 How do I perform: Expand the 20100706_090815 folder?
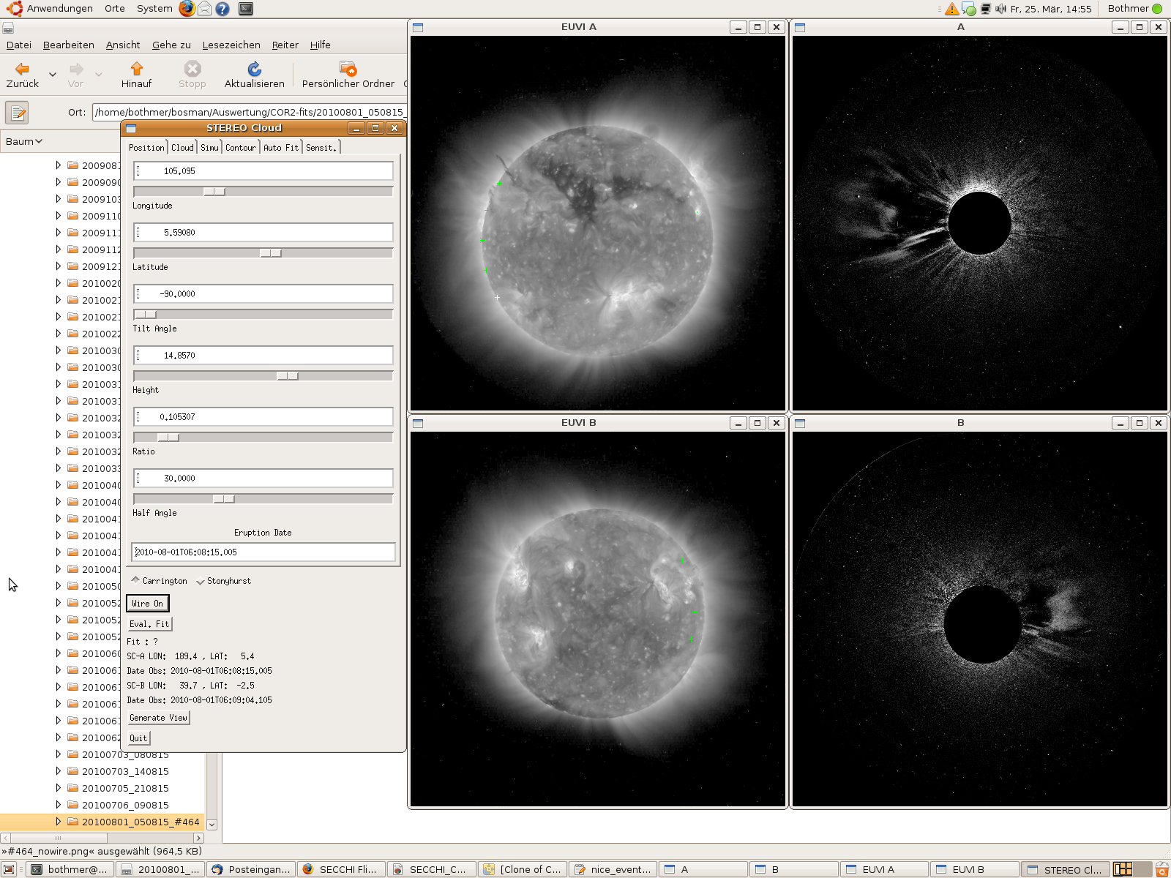click(58, 805)
